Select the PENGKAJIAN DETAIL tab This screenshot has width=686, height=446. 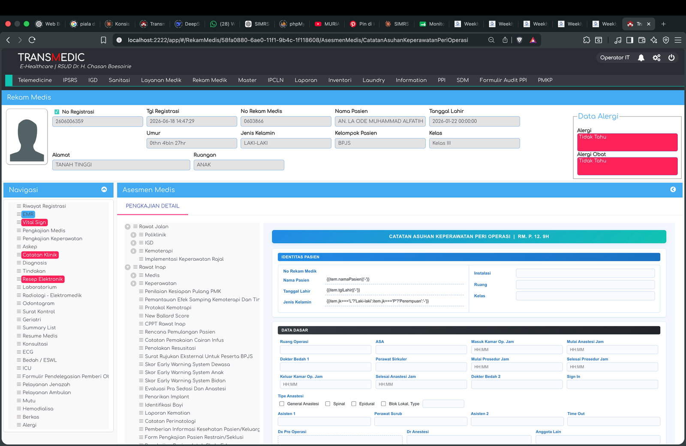[x=153, y=206]
